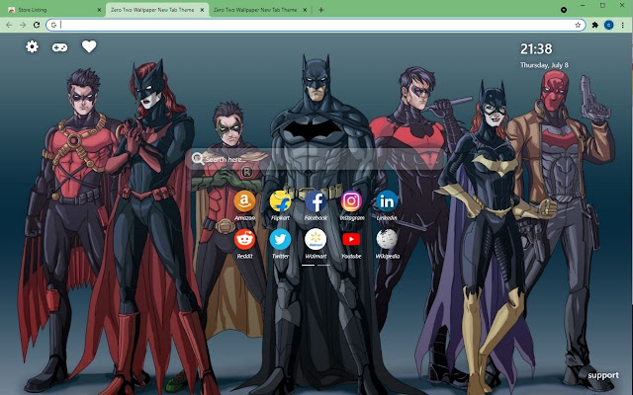The image size is (633, 395).
Task: Switch to second shortcuts page indicator
Action: (323, 266)
